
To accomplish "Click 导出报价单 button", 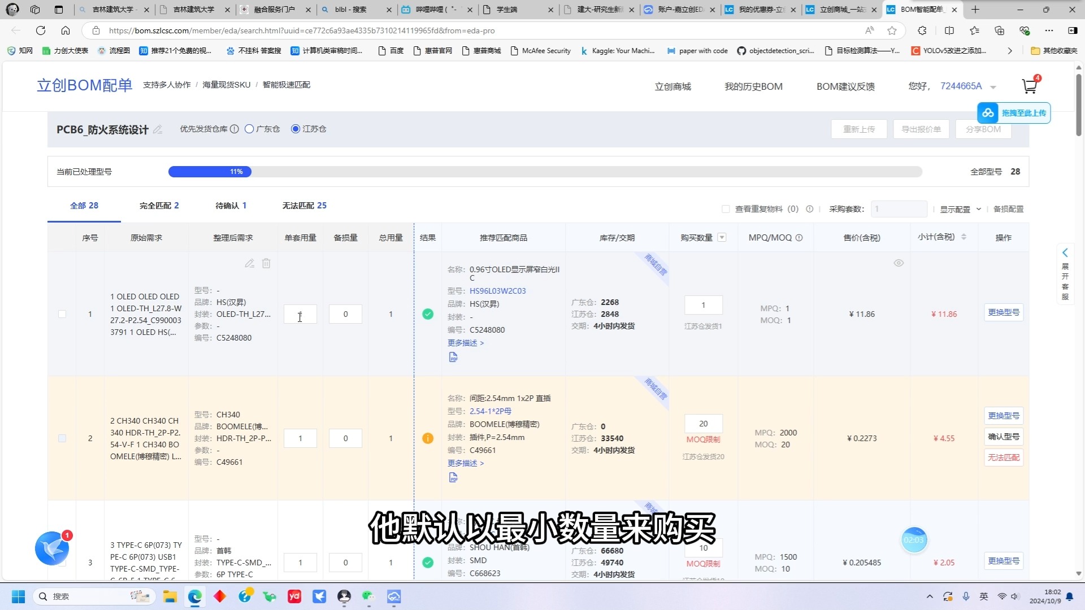I will (x=921, y=129).
